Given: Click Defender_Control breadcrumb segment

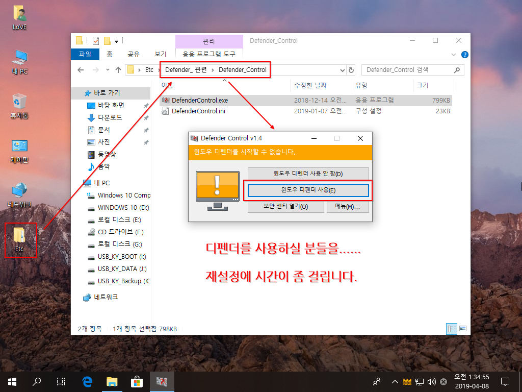Looking at the screenshot, I should (x=242, y=69).
